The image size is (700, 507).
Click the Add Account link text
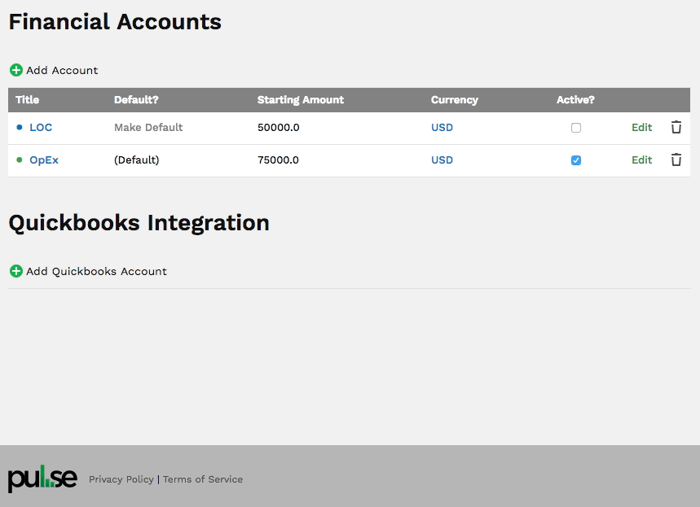(x=62, y=71)
